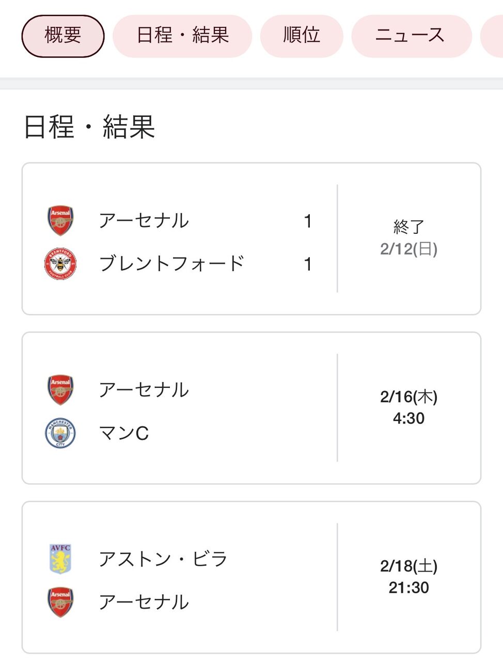Click Arsenal crest in Brentford match
503x662 pixels.
click(x=60, y=221)
